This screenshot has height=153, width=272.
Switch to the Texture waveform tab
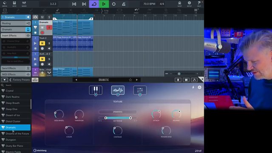click(x=118, y=90)
